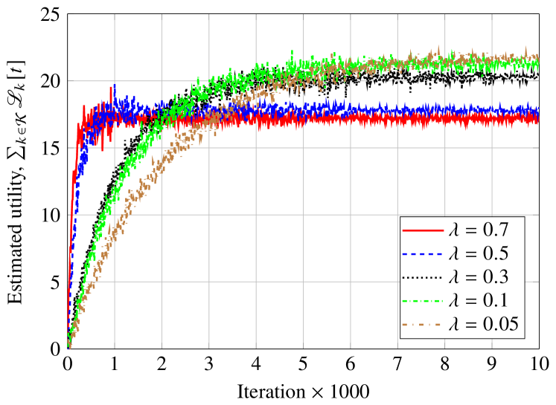Click the black dotted line sample in legend

[x=423, y=277]
